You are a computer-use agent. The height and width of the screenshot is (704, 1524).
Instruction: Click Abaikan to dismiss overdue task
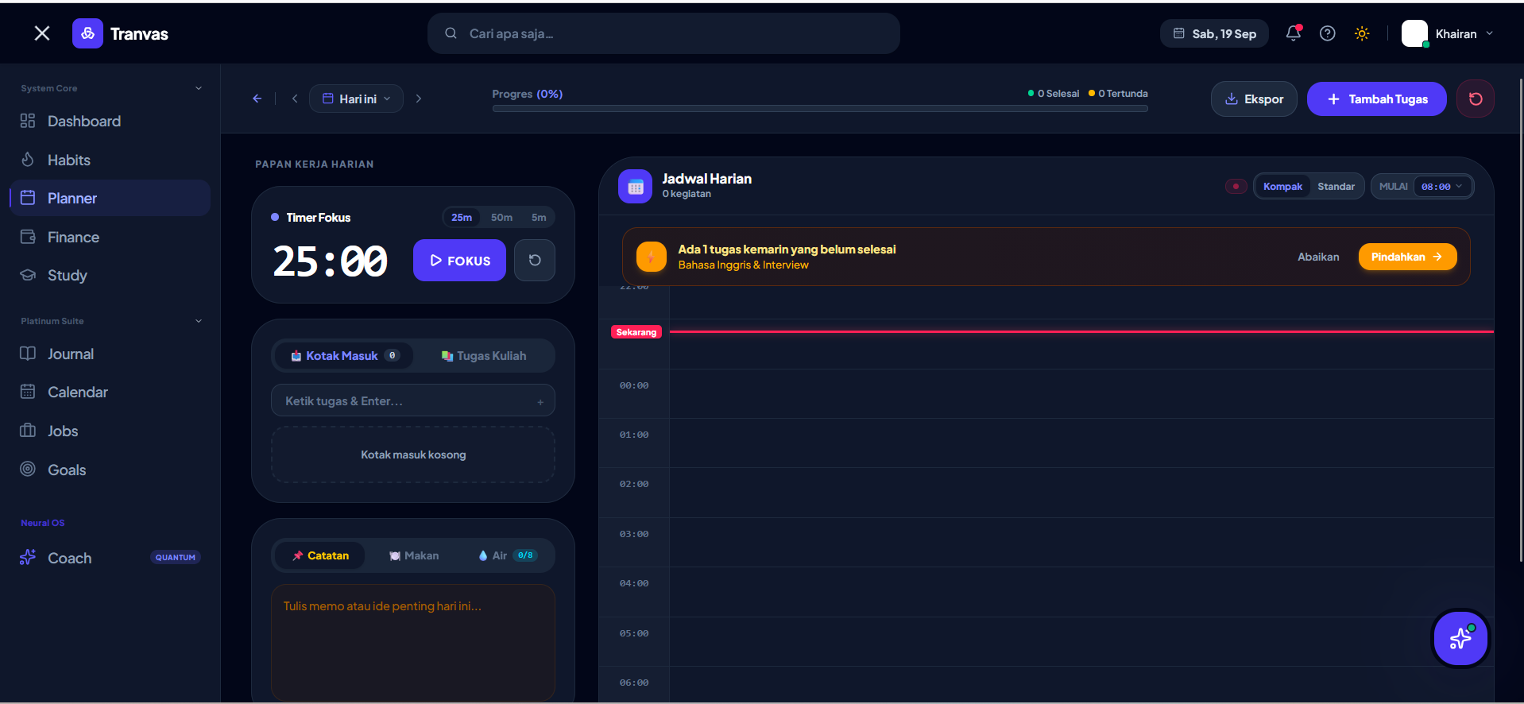tap(1318, 257)
